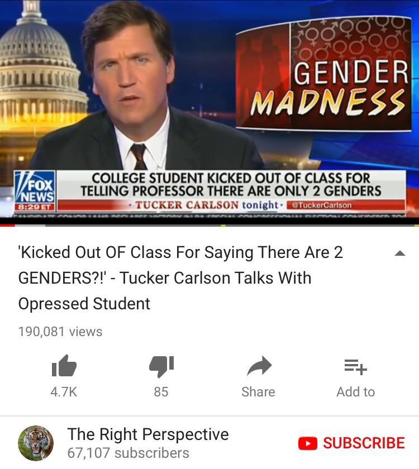Click the red YouTube play logo icon
419x469 pixels.
point(308,443)
